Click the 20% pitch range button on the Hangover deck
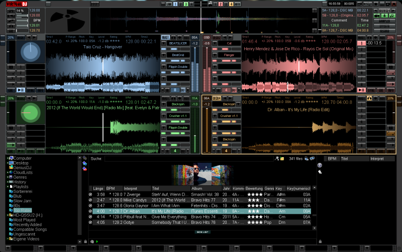The width and height of the screenshot is (402, 252). (x=11, y=37)
